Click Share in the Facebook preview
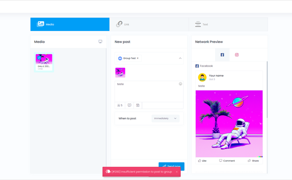 point(253,161)
